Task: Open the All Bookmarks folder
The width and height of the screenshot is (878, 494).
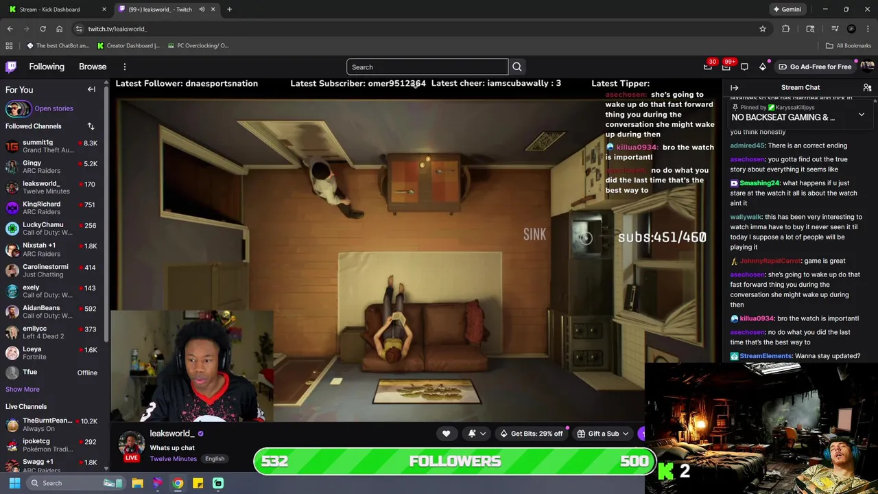Action: 849,46
